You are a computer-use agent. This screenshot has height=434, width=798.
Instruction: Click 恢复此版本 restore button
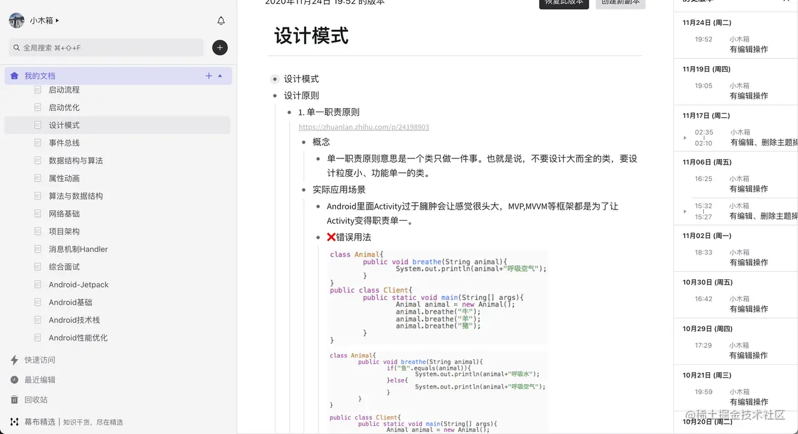564,2
